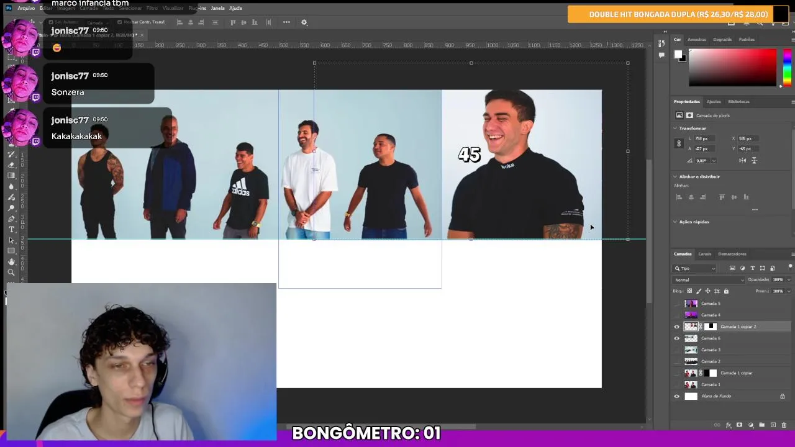Select the Zoom magnifier tool

click(x=11, y=272)
